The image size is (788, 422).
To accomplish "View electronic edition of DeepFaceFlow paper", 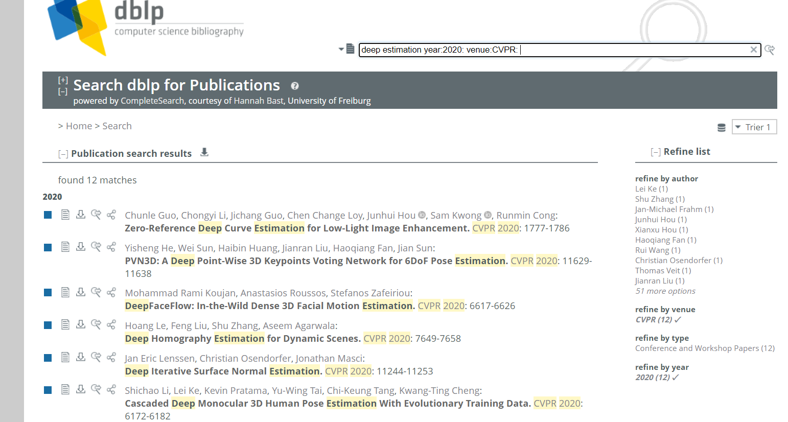I will [x=65, y=292].
